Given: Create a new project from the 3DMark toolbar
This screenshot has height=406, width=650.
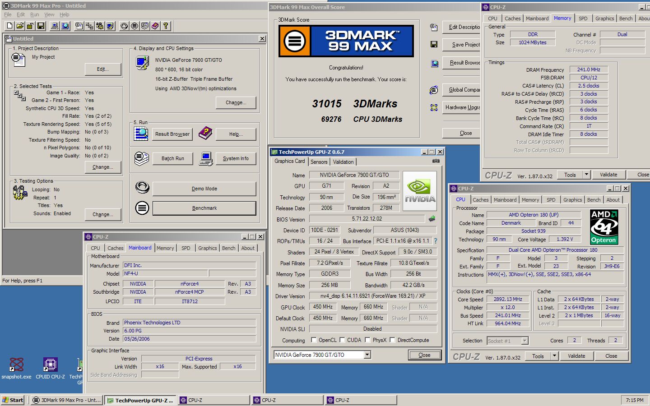Looking at the screenshot, I should (x=9, y=26).
